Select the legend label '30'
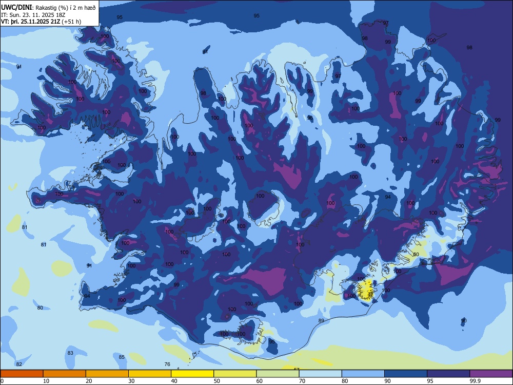 [131, 381]
